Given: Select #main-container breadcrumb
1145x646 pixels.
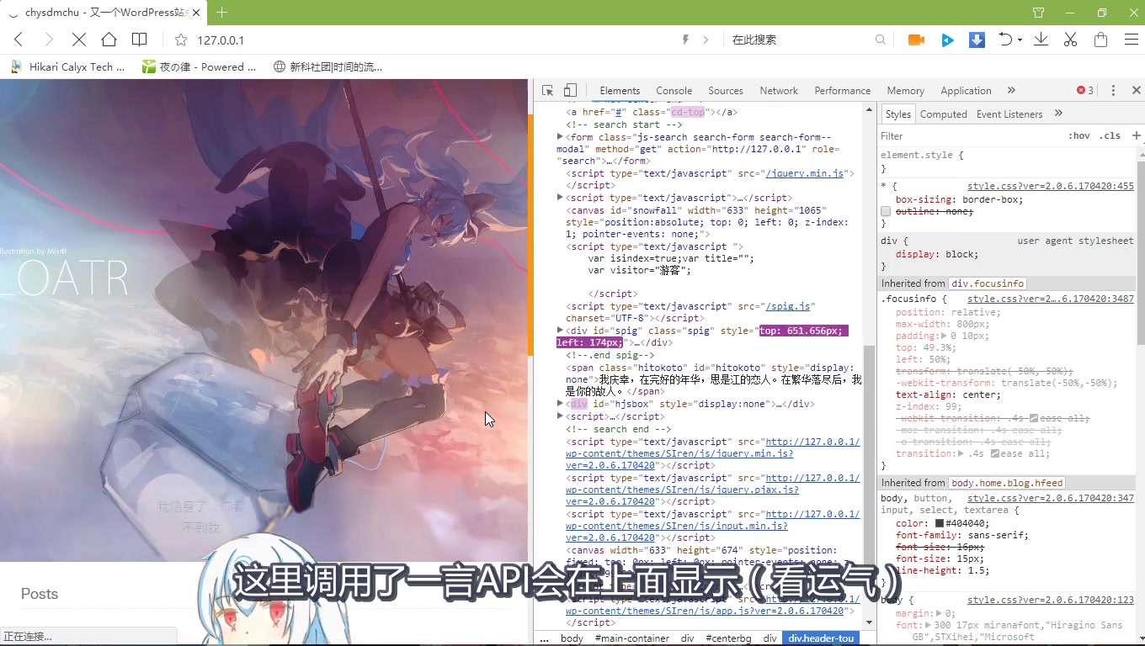Looking at the screenshot, I should click(x=632, y=638).
